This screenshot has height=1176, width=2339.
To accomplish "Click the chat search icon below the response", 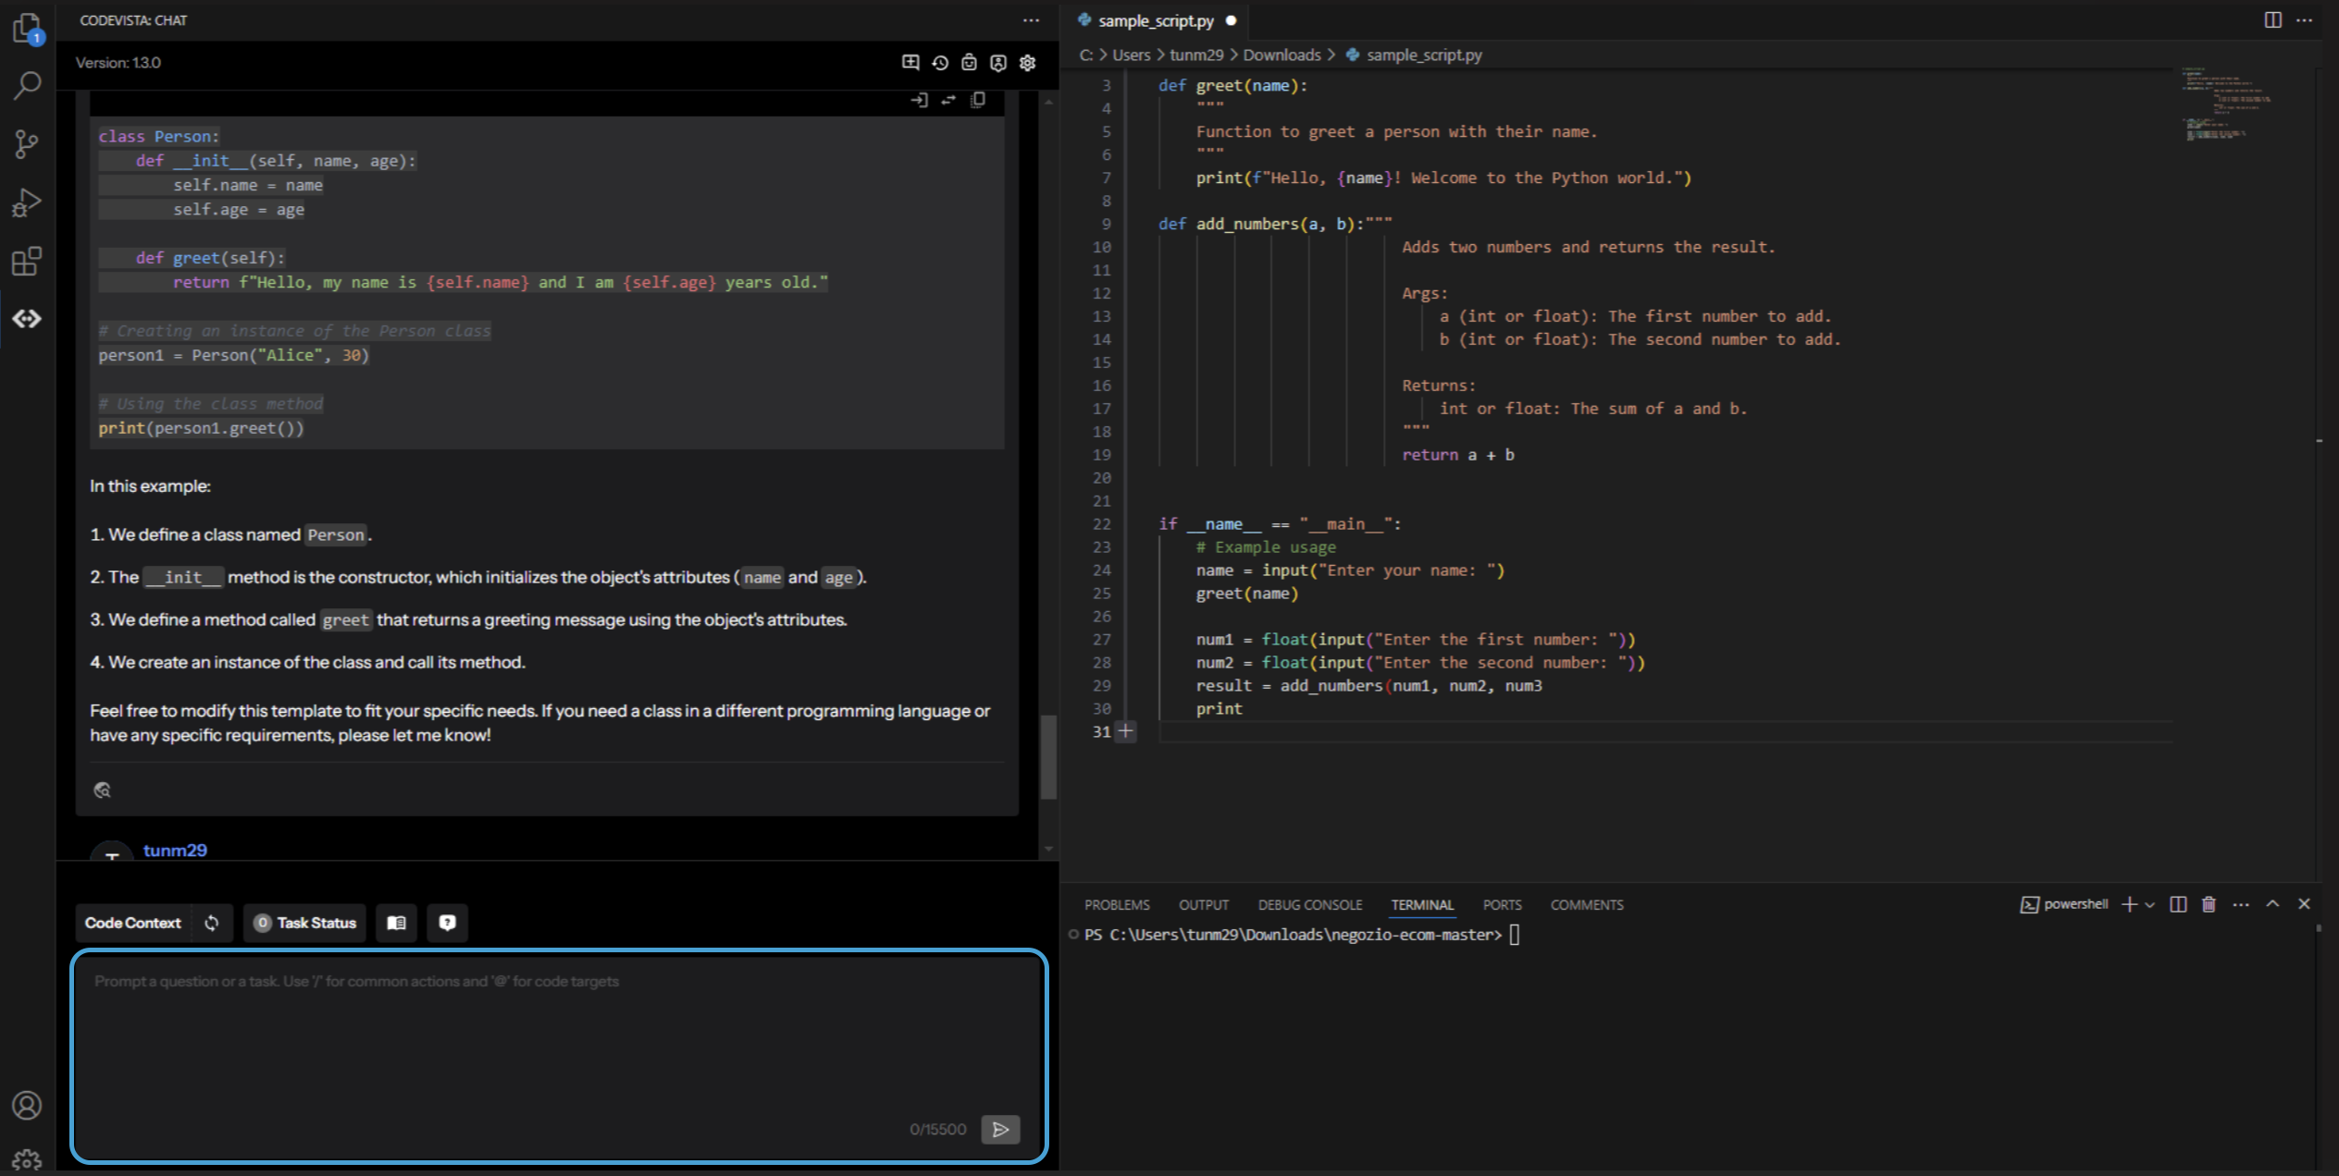I will [103, 790].
